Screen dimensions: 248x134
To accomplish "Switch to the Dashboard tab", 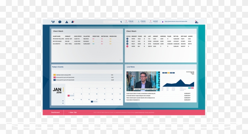I will pos(55,112).
